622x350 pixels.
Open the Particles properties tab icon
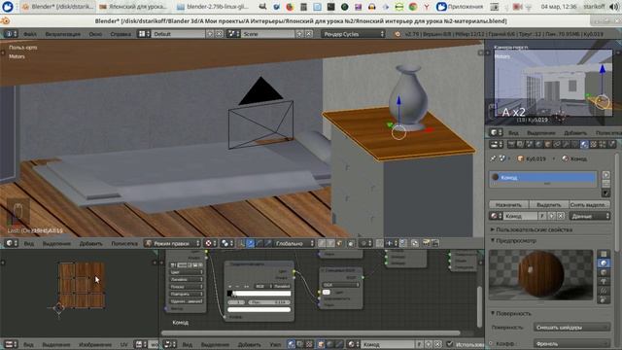coord(603,145)
